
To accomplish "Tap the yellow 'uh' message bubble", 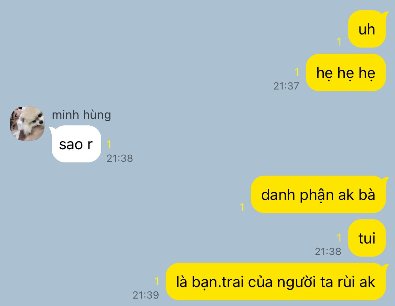I will click(x=368, y=29).
